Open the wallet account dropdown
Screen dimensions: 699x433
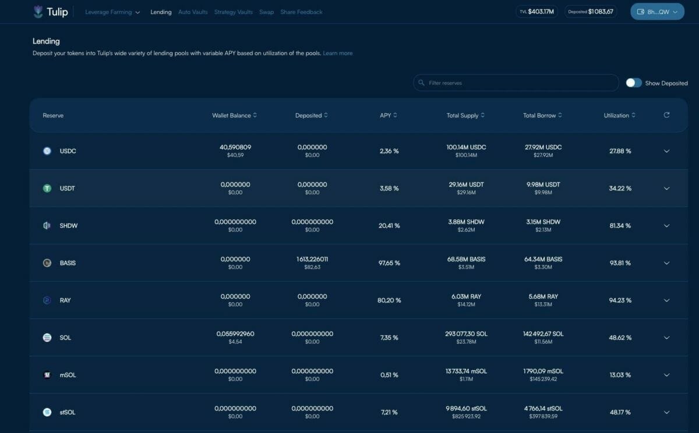657,12
